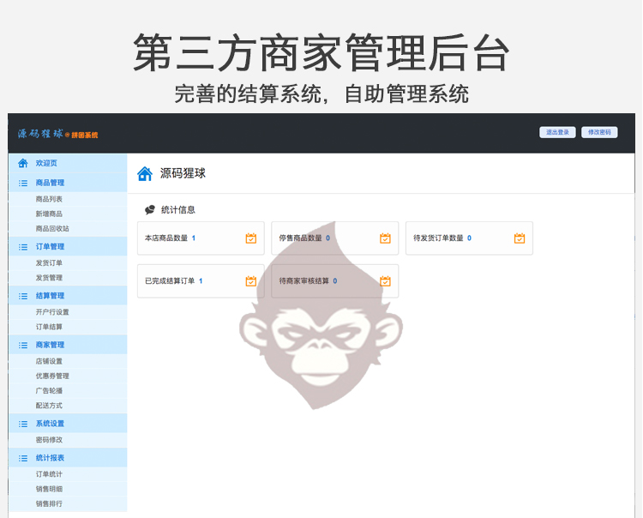Click the 源码猩球 拼团系统 logo
The height and width of the screenshot is (518, 643).
tap(57, 134)
